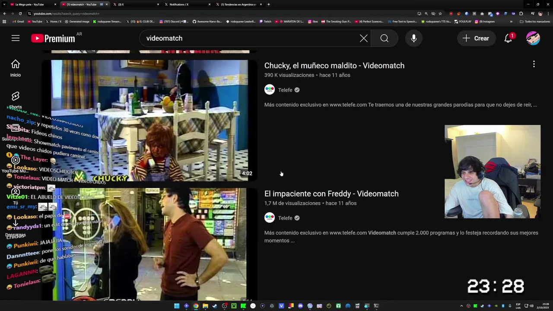Open the Gmail bookmark
The width and height of the screenshot is (553, 311).
[x=18, y=22]
